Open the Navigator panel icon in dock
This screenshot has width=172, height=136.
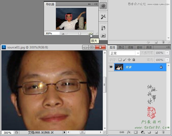[x=103, y=6]
